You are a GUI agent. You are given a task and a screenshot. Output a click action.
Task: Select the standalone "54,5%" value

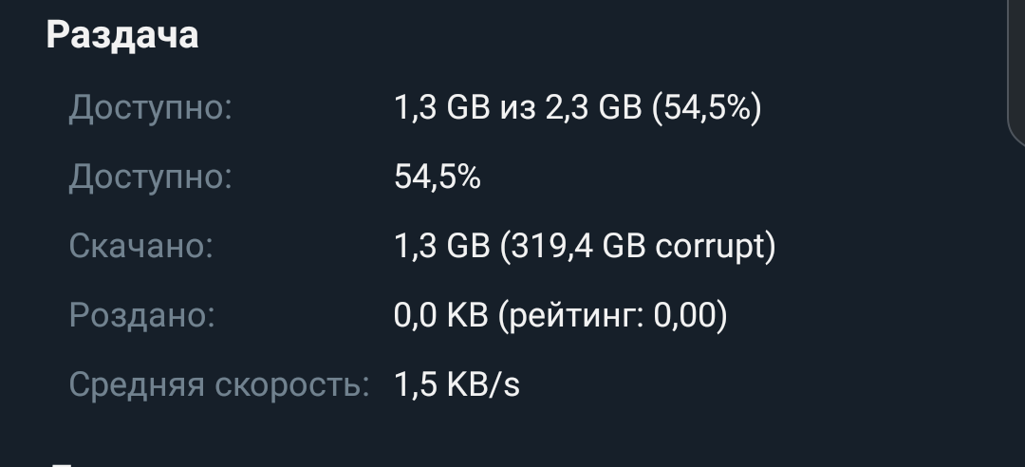point(437,177)
